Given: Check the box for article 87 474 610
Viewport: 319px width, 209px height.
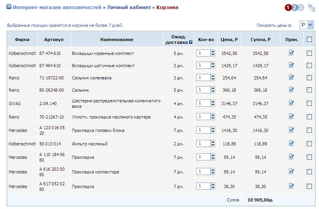Looking at the screenshot, I should pyautogui.click(x=309, y=53).
